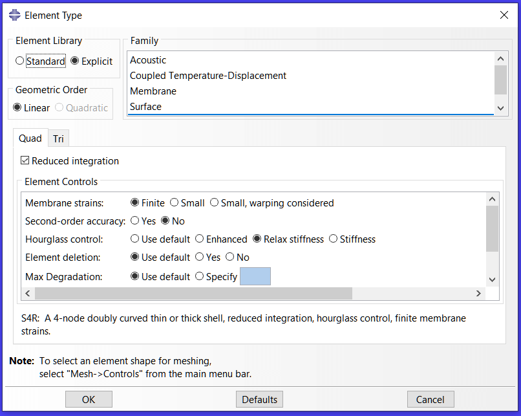This screenshot has height=416, width=521.
Task: Click the Abaqus icon in the title bar
Action: coord(14,14)
